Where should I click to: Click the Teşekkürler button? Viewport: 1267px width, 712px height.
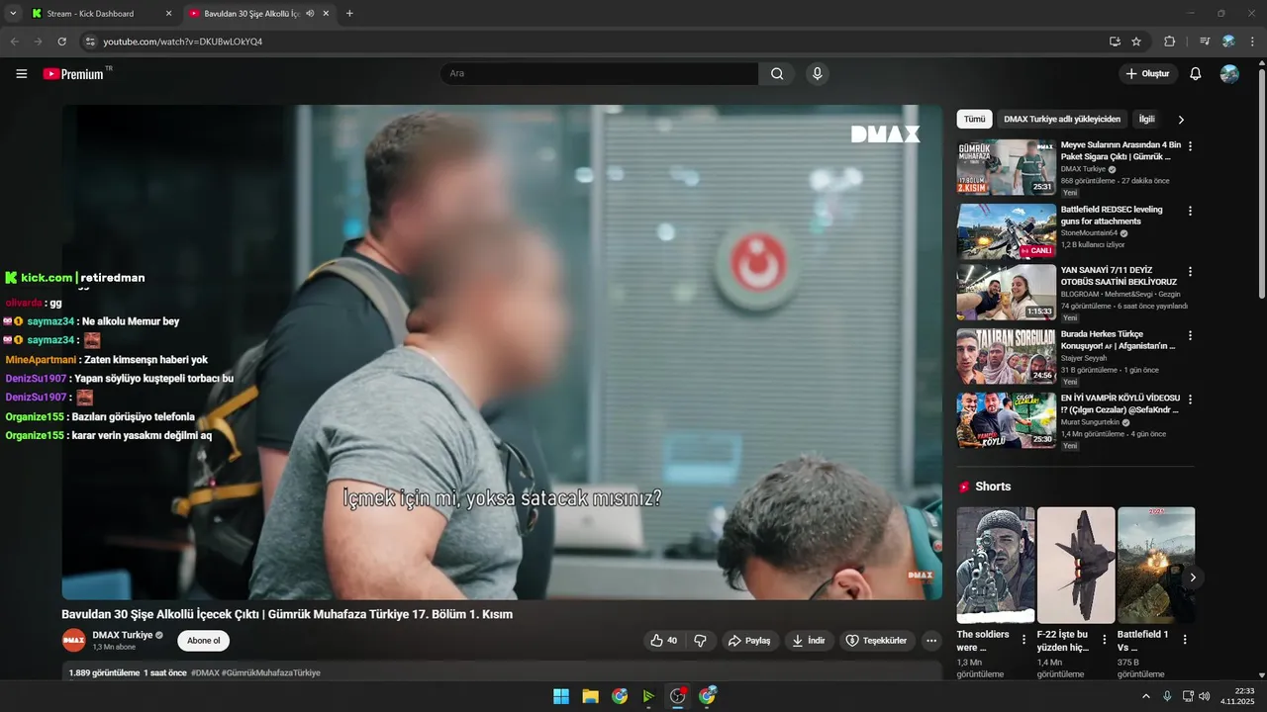click(876, 641)
